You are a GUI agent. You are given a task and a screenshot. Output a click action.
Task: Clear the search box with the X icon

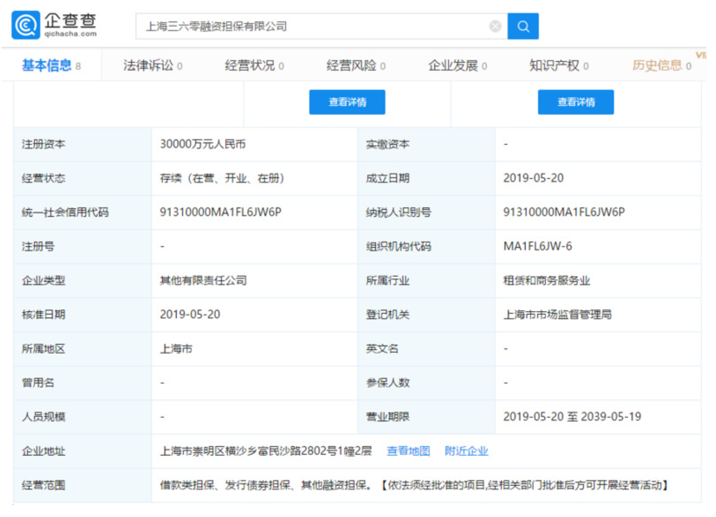pyautogui.click(x=495, y=27)
